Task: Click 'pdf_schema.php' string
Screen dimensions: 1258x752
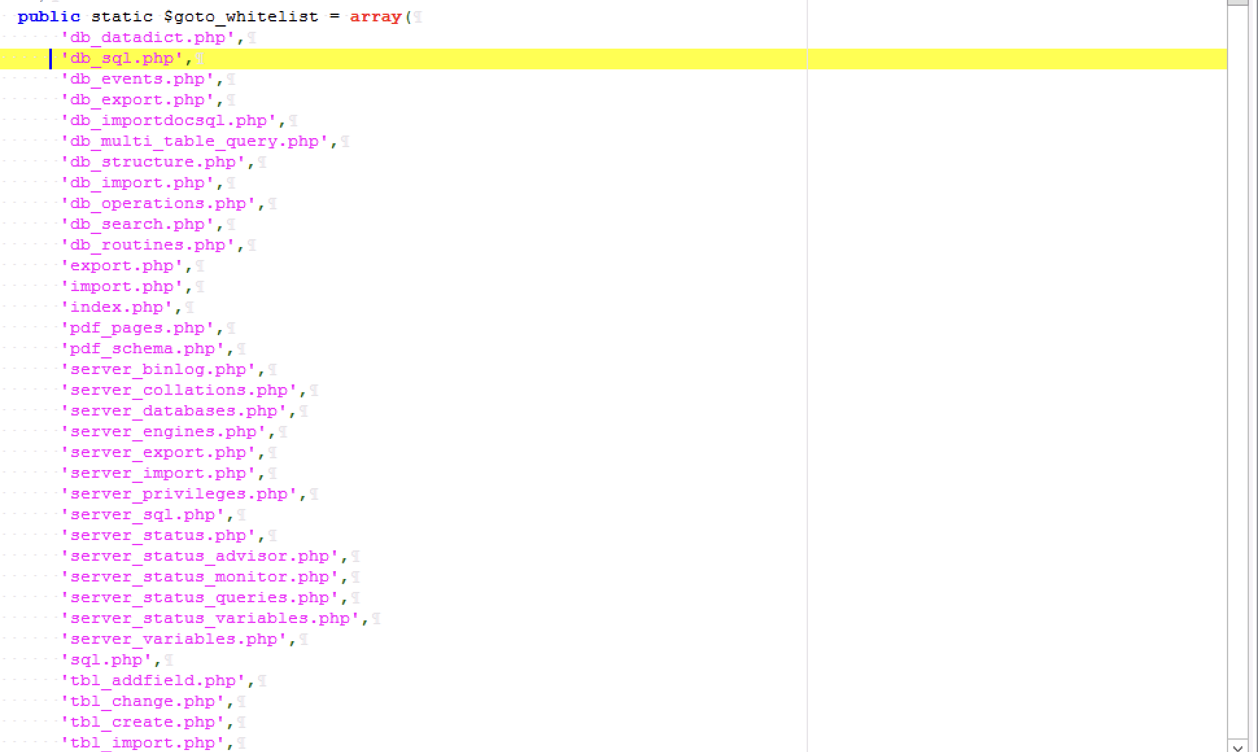Action: pos(143,349)
